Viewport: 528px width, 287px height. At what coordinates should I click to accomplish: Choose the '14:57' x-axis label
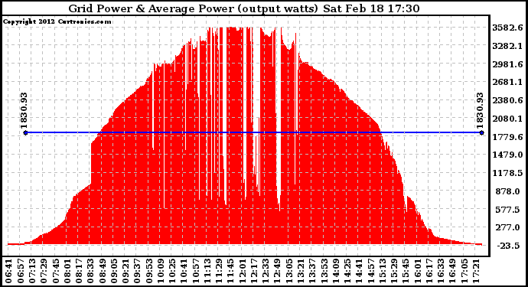pos(371,271)
